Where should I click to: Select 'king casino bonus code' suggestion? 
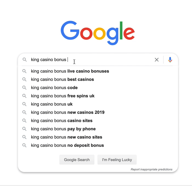54,88
